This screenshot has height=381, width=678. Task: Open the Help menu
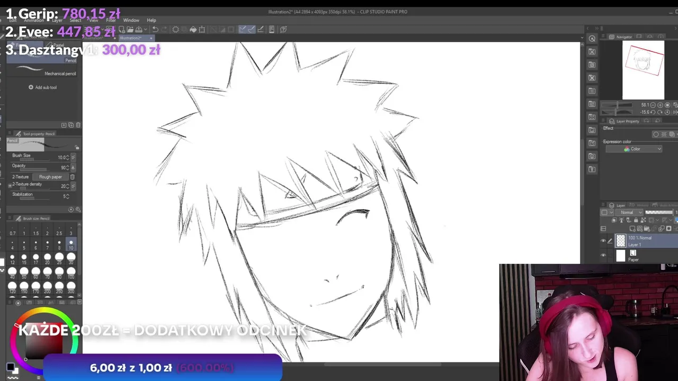coord(151,20)
